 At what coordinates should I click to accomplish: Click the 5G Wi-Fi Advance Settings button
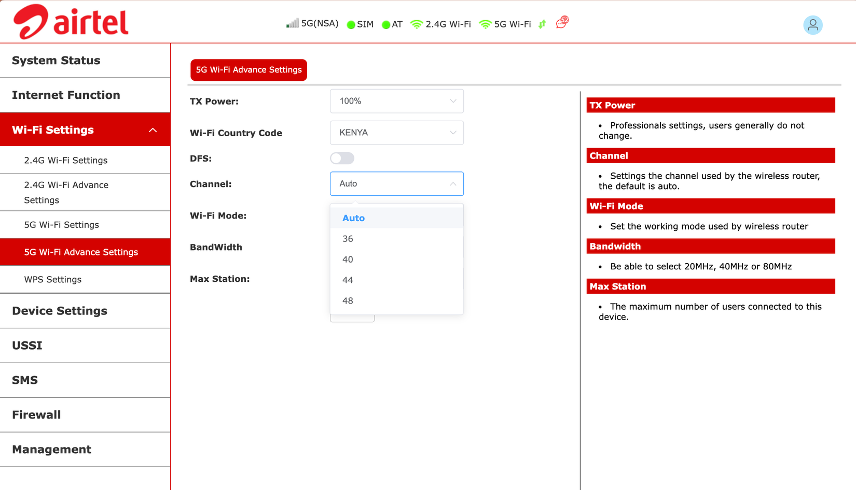[248, 70]
